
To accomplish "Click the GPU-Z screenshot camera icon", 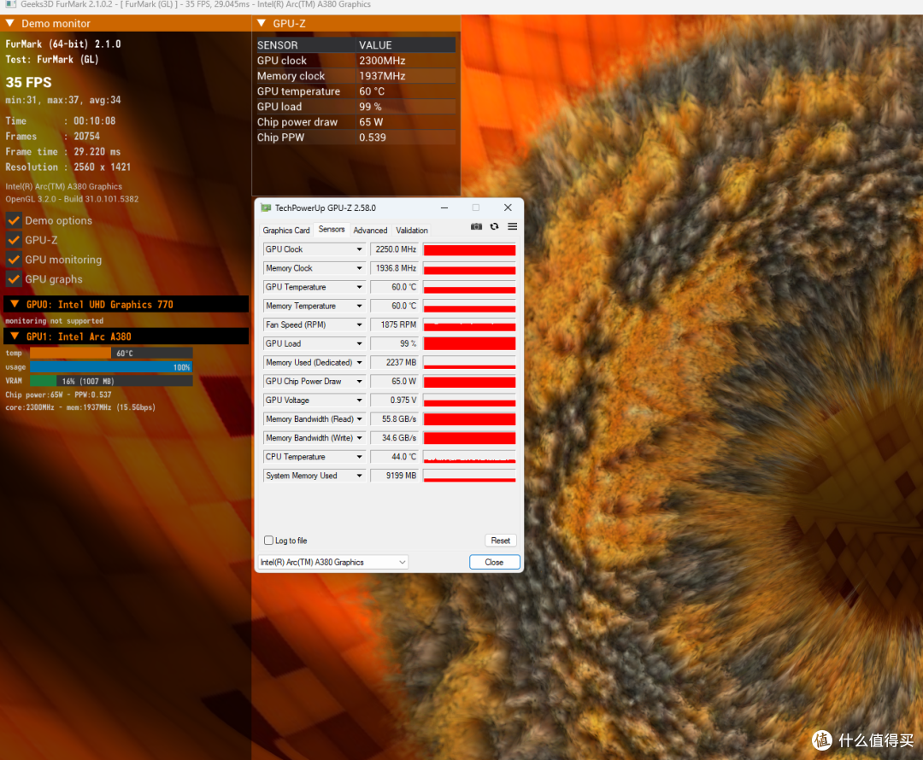I will pos(476,226).
